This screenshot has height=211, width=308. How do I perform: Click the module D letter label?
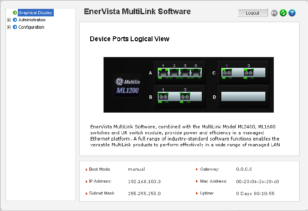click(x=214, y=97)
